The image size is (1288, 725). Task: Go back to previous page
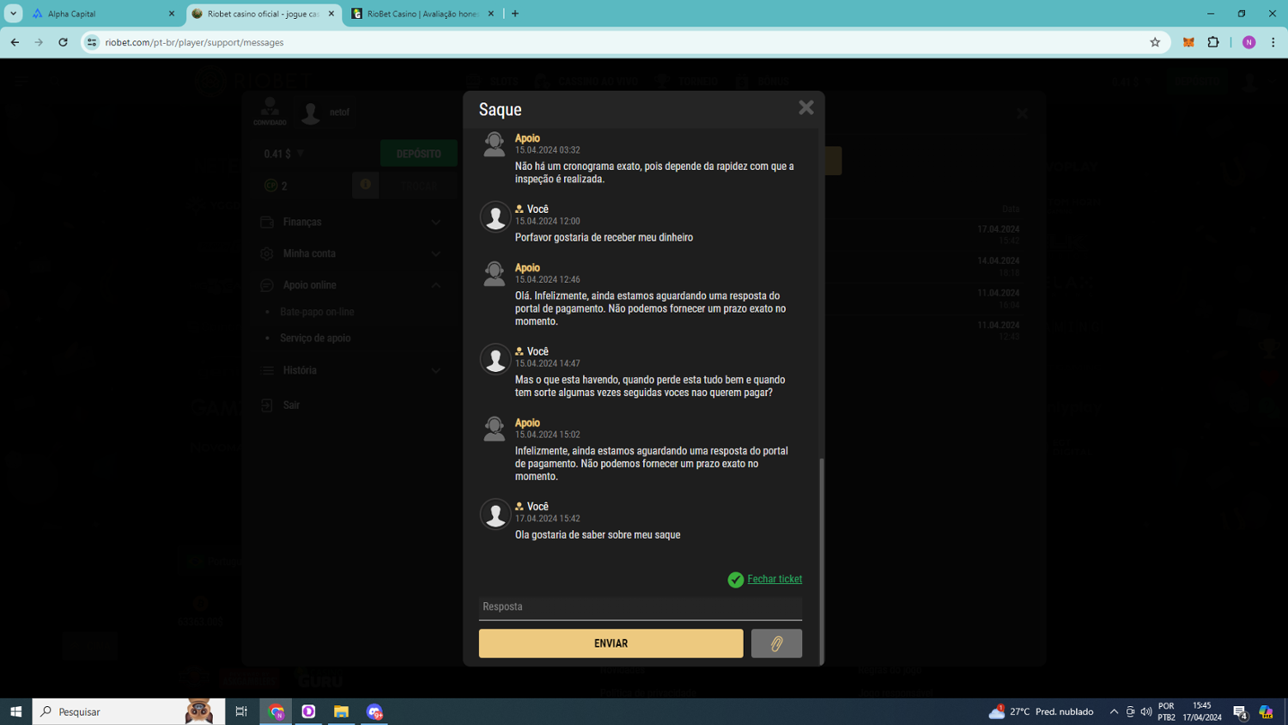point(15,42)
